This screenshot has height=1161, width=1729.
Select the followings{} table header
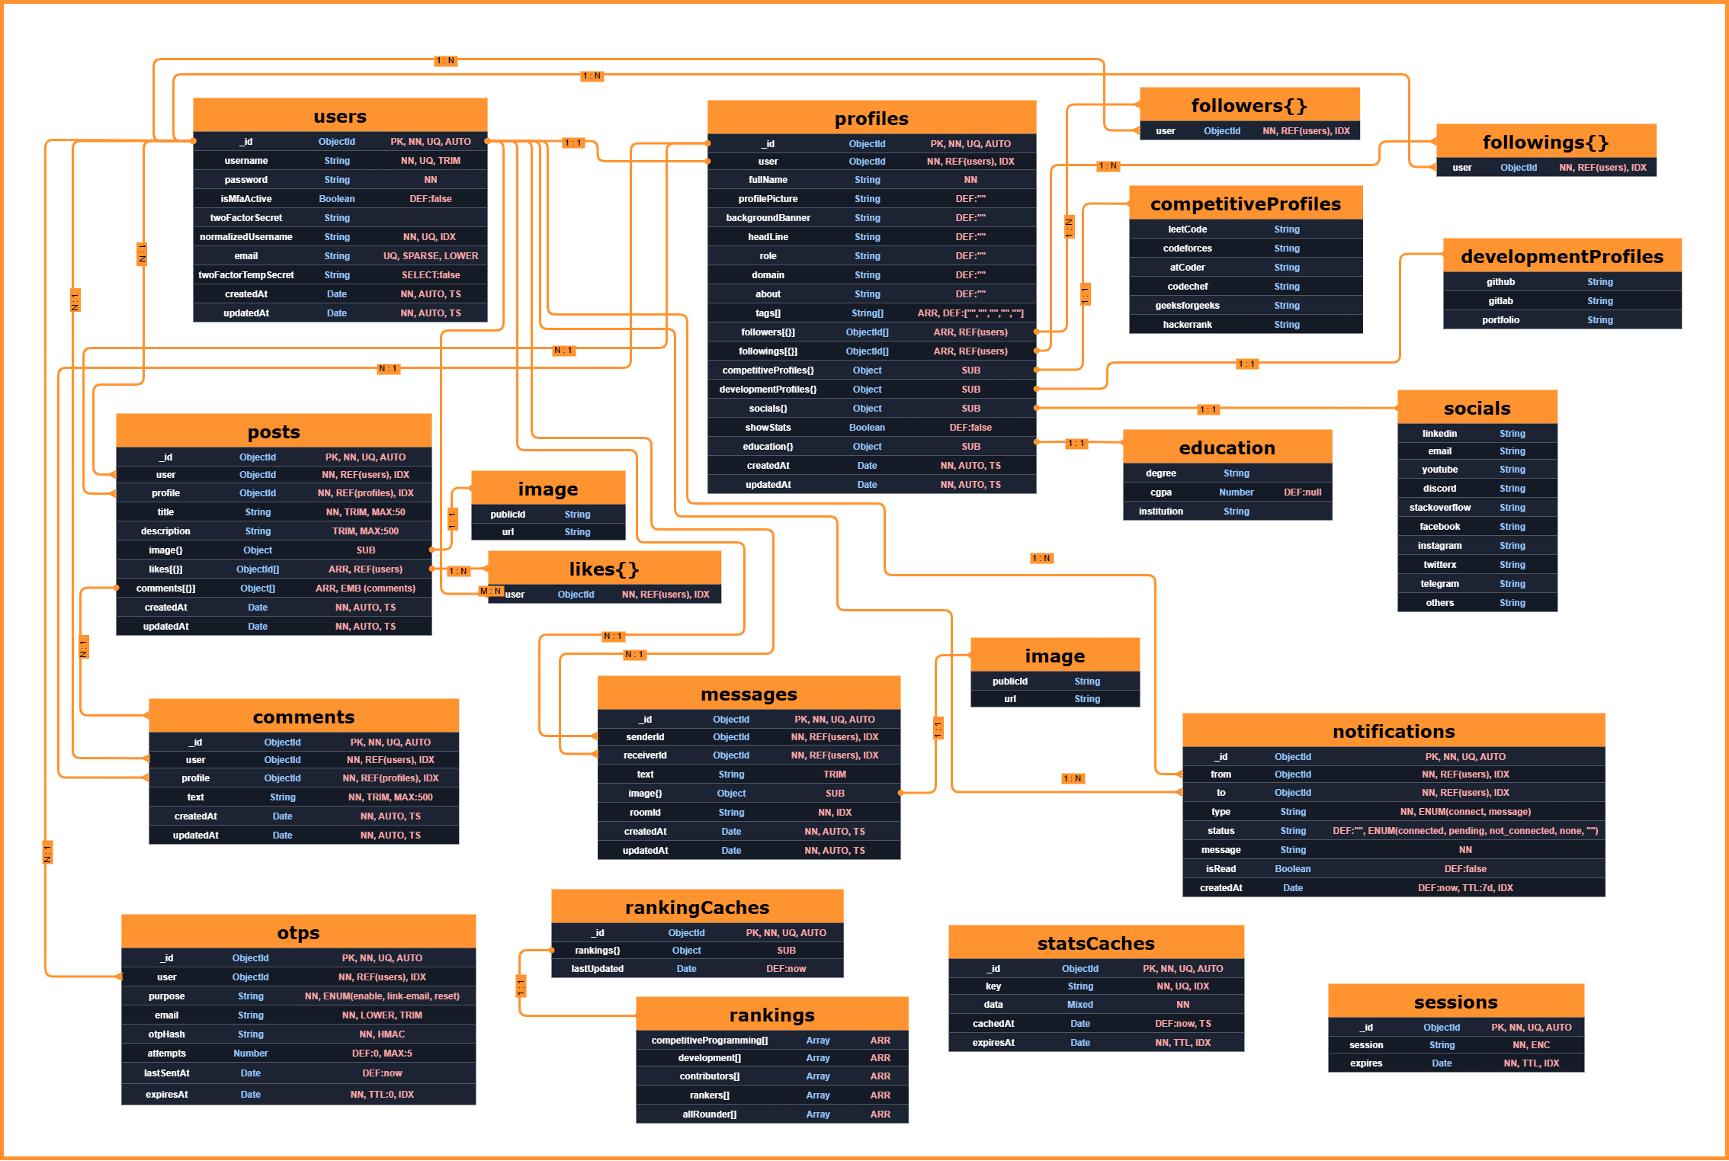pyautogui.click(x=1545, y=141)
